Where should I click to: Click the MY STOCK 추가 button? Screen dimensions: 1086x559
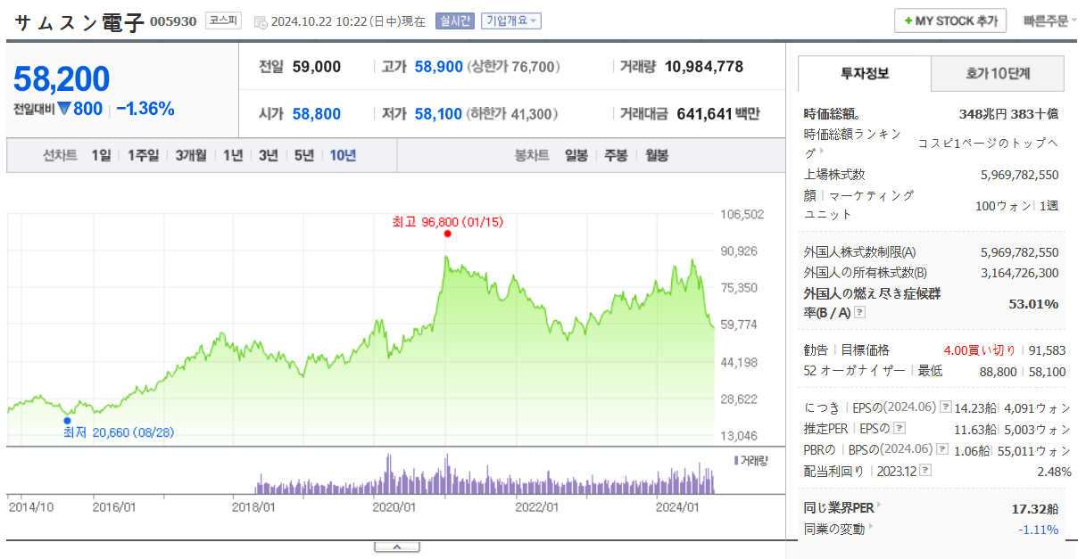tap(949, 21)
